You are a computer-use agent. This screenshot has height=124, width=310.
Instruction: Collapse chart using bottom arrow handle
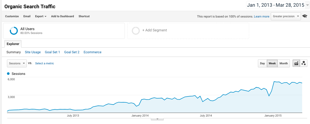157,119
